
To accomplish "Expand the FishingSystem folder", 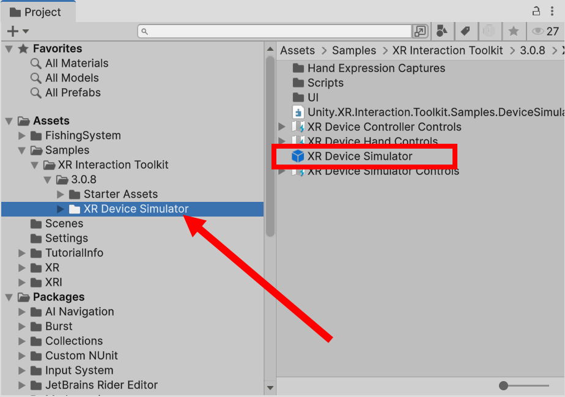I will (x=22, y=136).
